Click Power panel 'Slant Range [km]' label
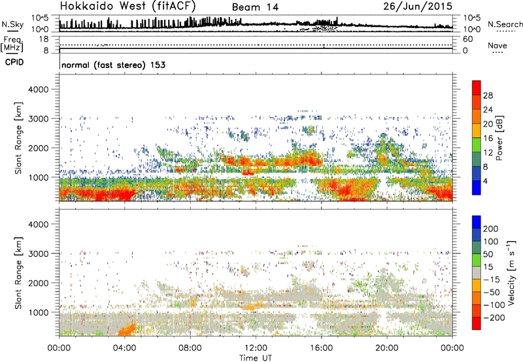 [18, 138]
